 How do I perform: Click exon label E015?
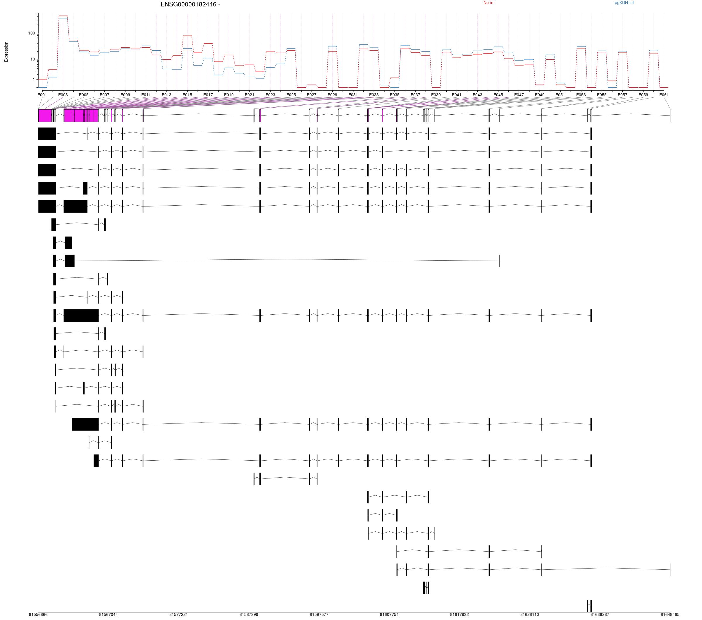[x=187, y=95]
